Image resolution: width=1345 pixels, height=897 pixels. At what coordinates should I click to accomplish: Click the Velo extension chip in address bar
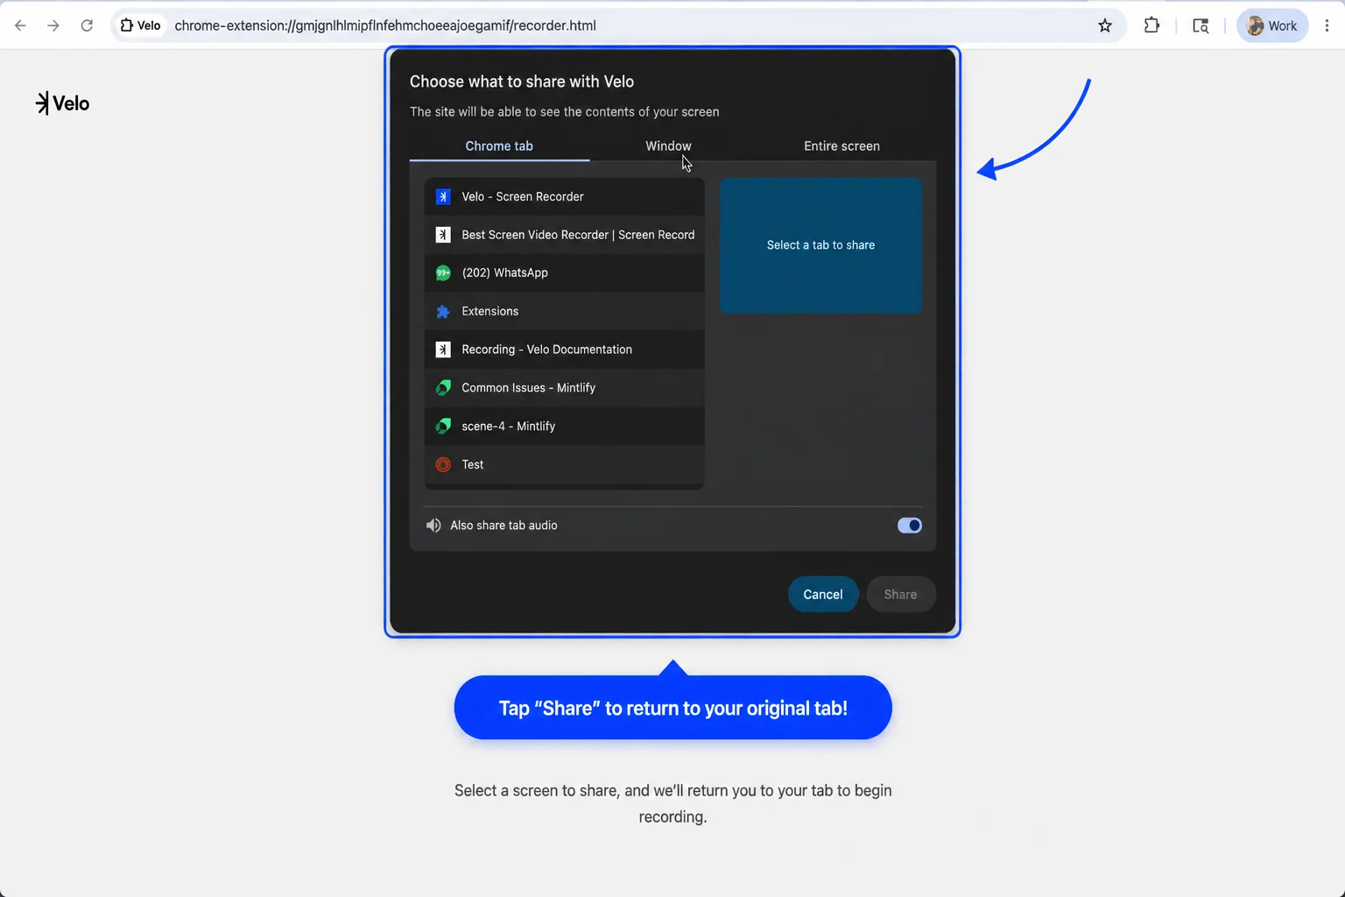point(141,25)
